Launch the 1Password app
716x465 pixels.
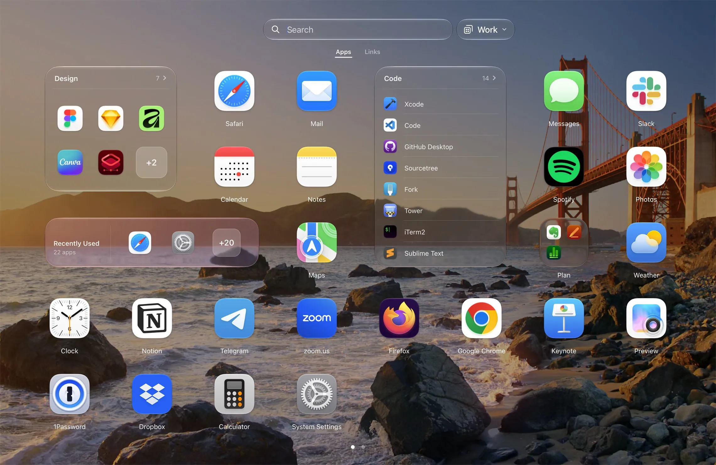tap(69, 394)
